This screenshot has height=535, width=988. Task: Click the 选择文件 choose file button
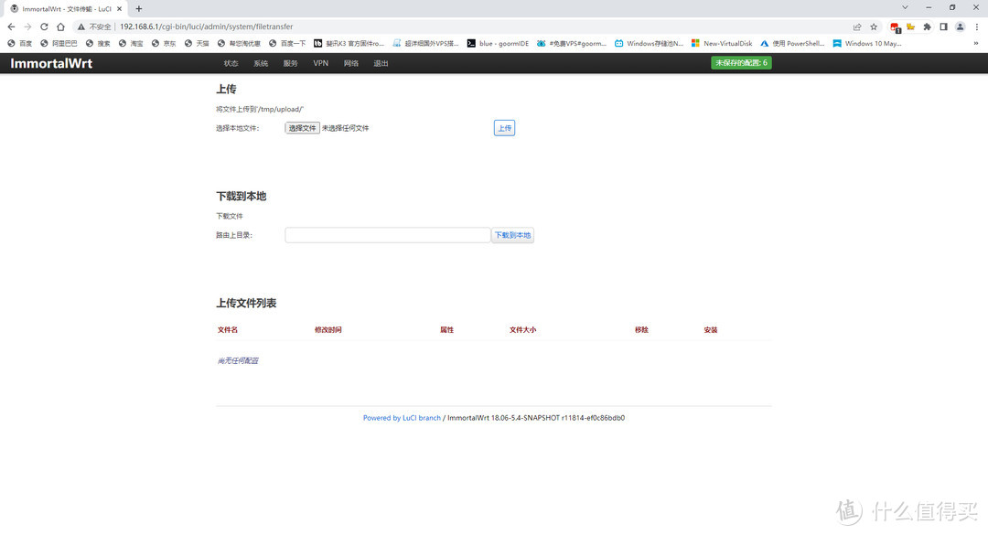click(302, 128)
